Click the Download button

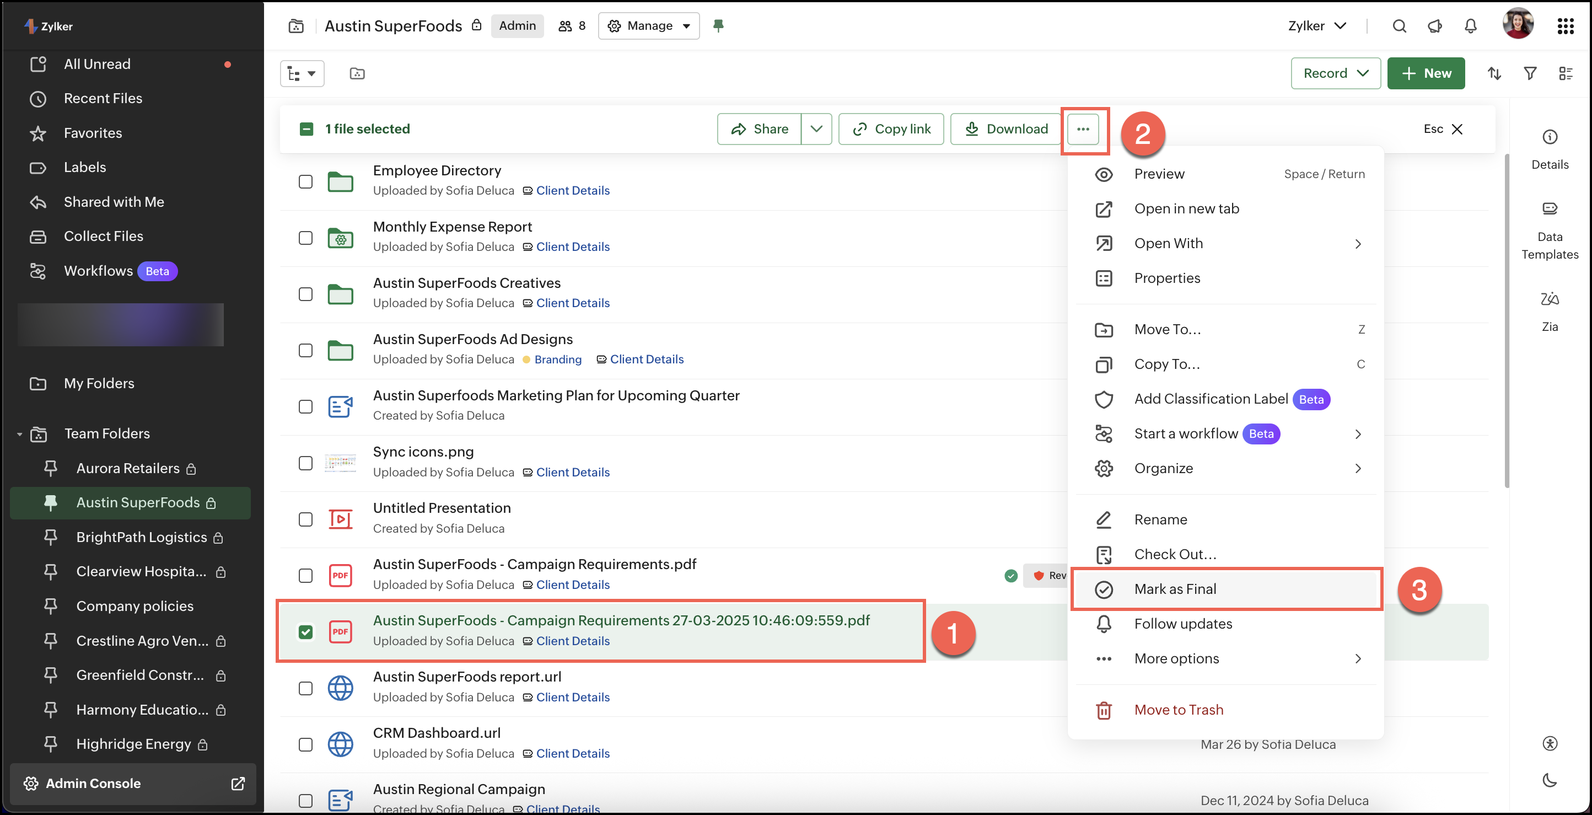tap(1005, 128)
